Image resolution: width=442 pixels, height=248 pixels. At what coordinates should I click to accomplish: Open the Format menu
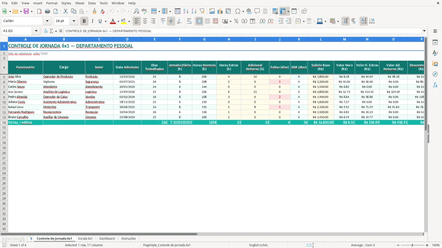52,3
